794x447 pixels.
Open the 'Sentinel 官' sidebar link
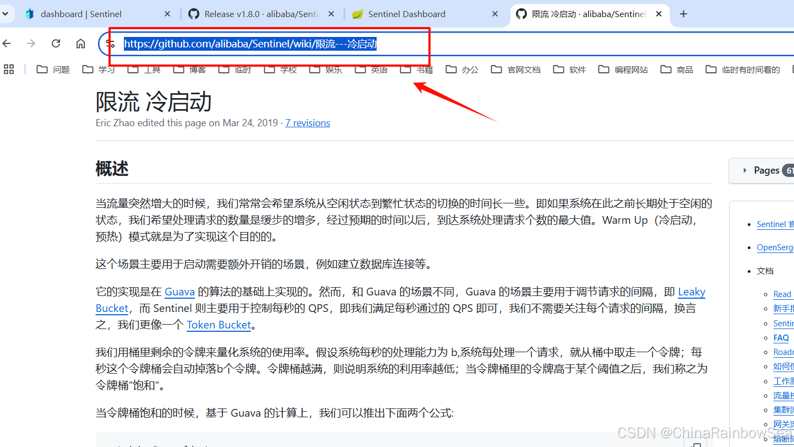pyautogui.click(x=775, y=224)
